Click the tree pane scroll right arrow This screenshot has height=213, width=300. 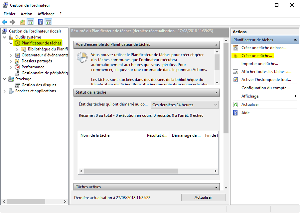pyautogui.click(x=65, y=201)
